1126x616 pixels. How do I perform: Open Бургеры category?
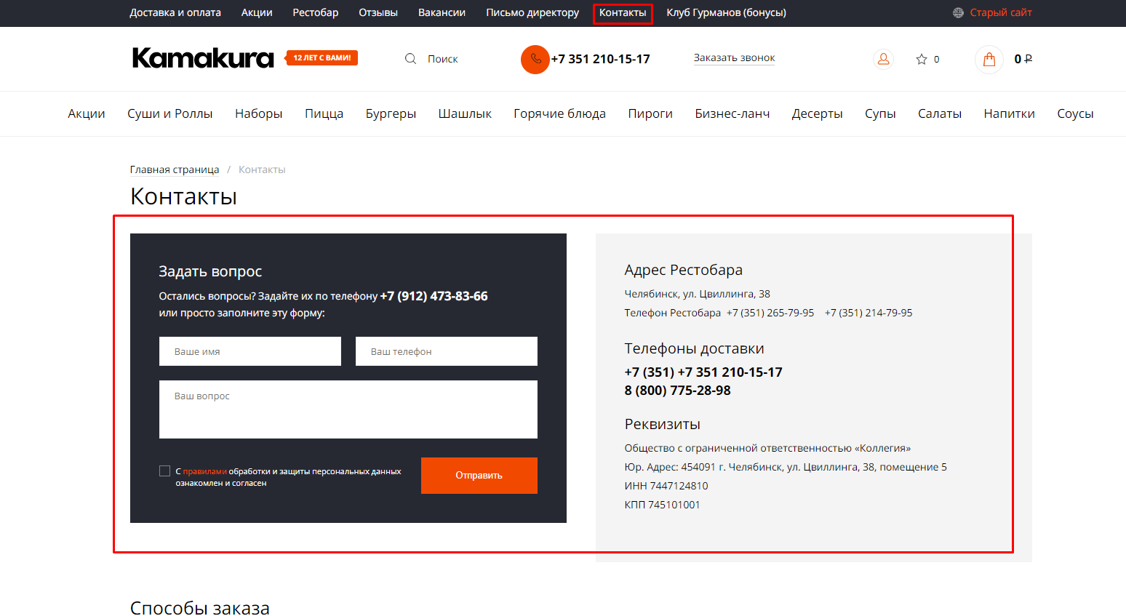point(391,113)
